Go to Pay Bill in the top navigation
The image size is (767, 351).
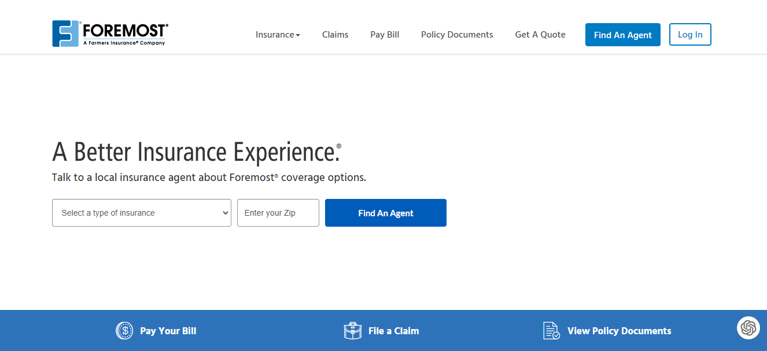pyautogui.click(x=385, y=35)
